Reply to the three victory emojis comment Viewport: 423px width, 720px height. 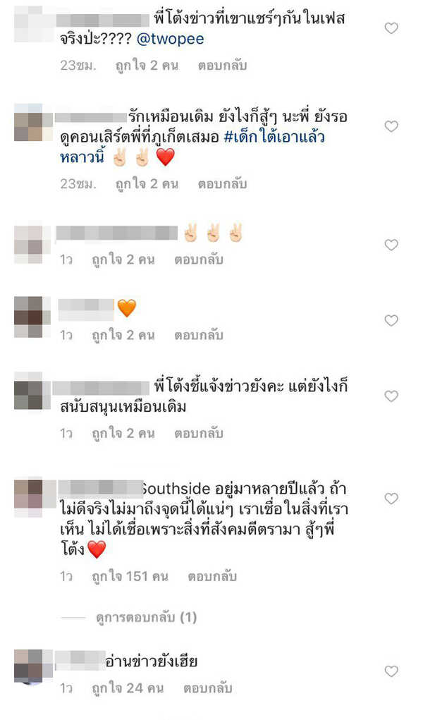(x=198, y=260)
